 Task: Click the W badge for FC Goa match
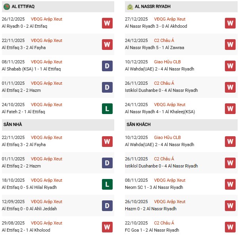(230, 227)
